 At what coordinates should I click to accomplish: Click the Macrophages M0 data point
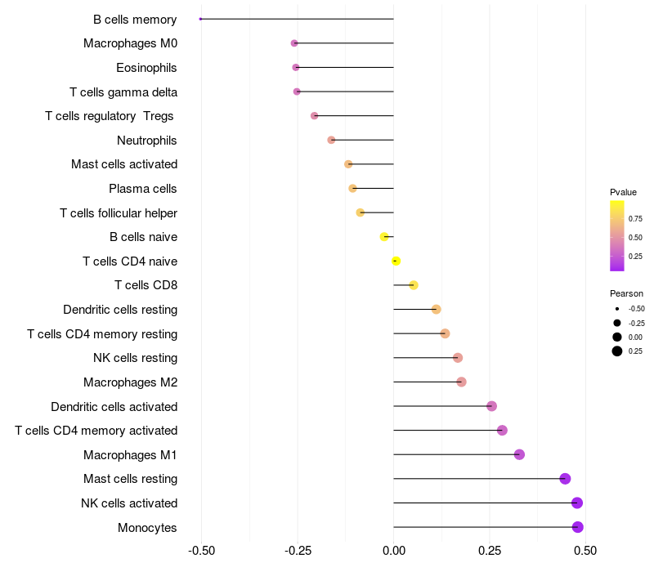(294, 43)
